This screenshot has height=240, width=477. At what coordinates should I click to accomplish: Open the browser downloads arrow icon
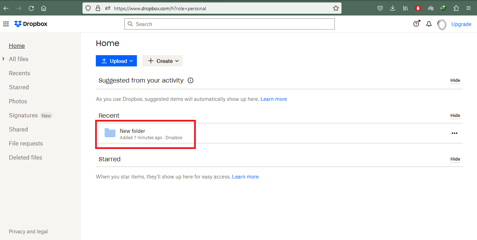(393, 8)
